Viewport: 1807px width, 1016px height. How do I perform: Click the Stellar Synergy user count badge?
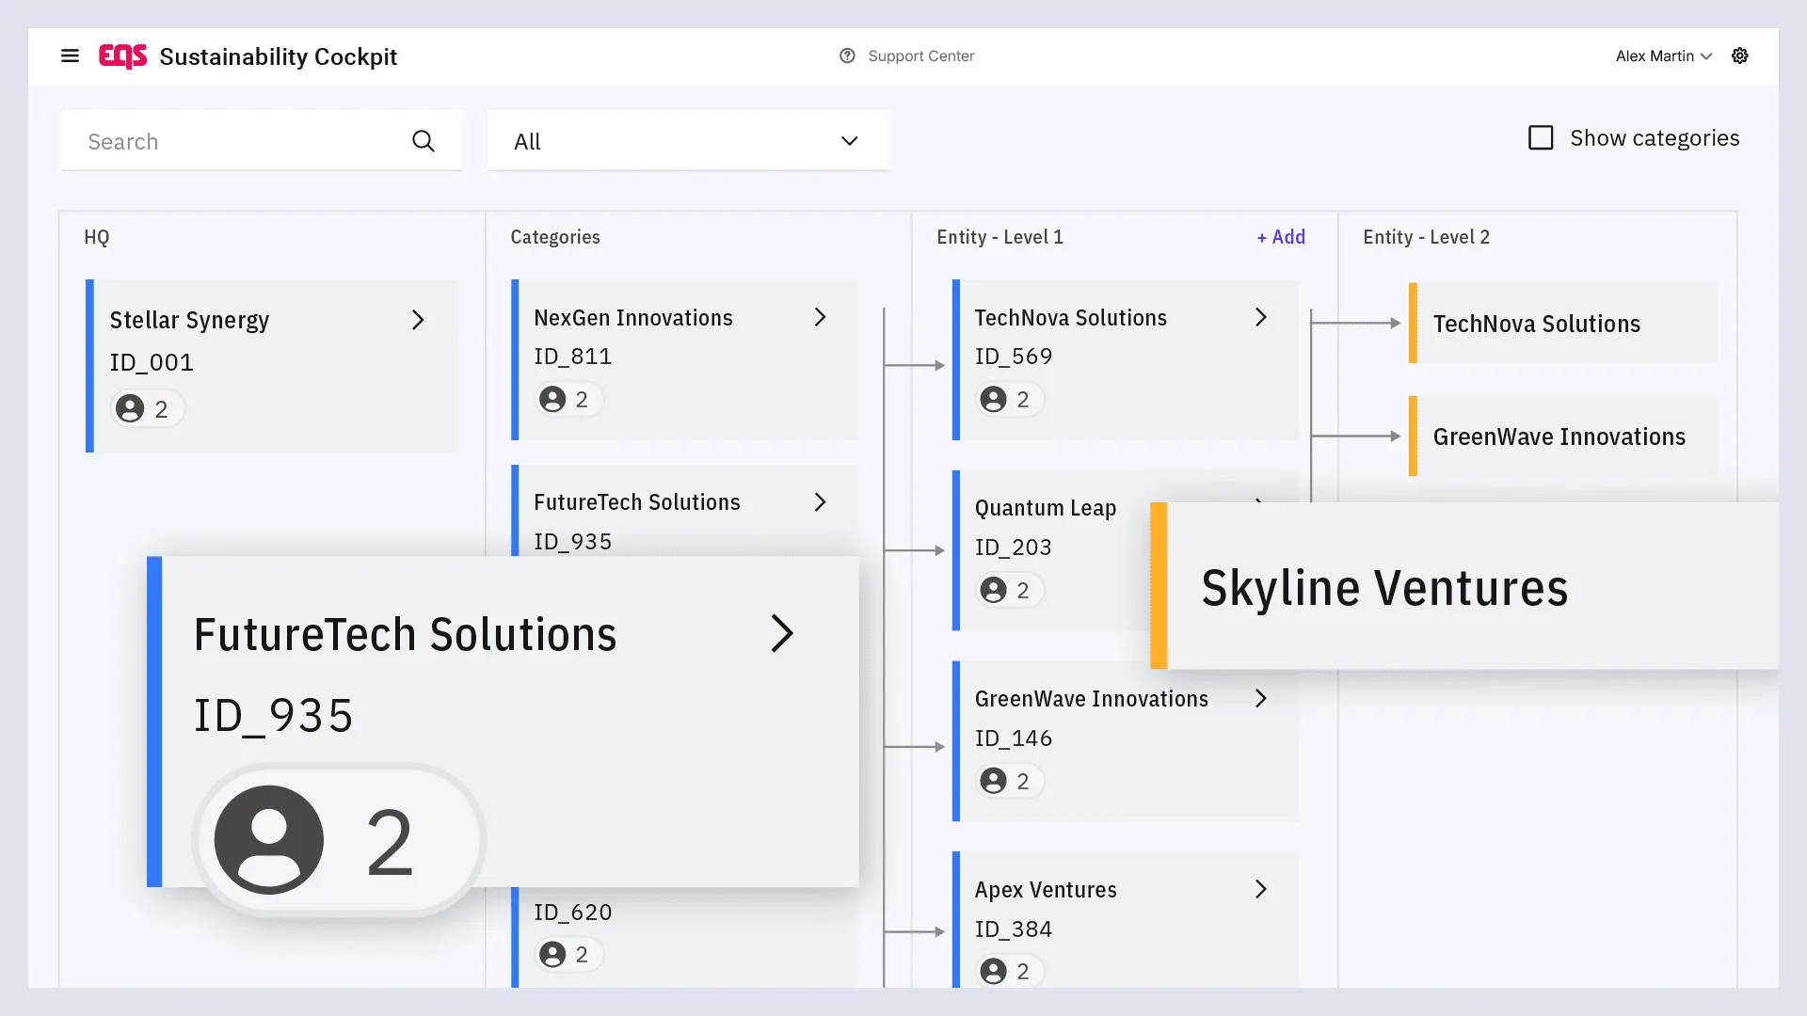(x=148, y=409)
